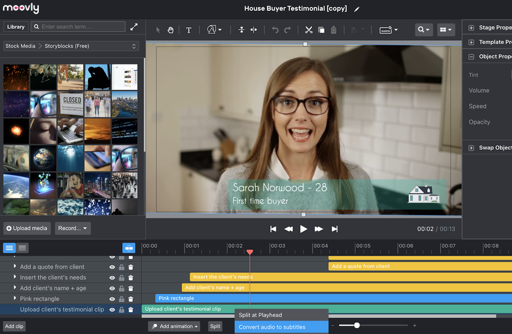Screen dimensions: 512x334
Task: Toggle visibility of Insert the client's needs
Action: tap(112, 278)
